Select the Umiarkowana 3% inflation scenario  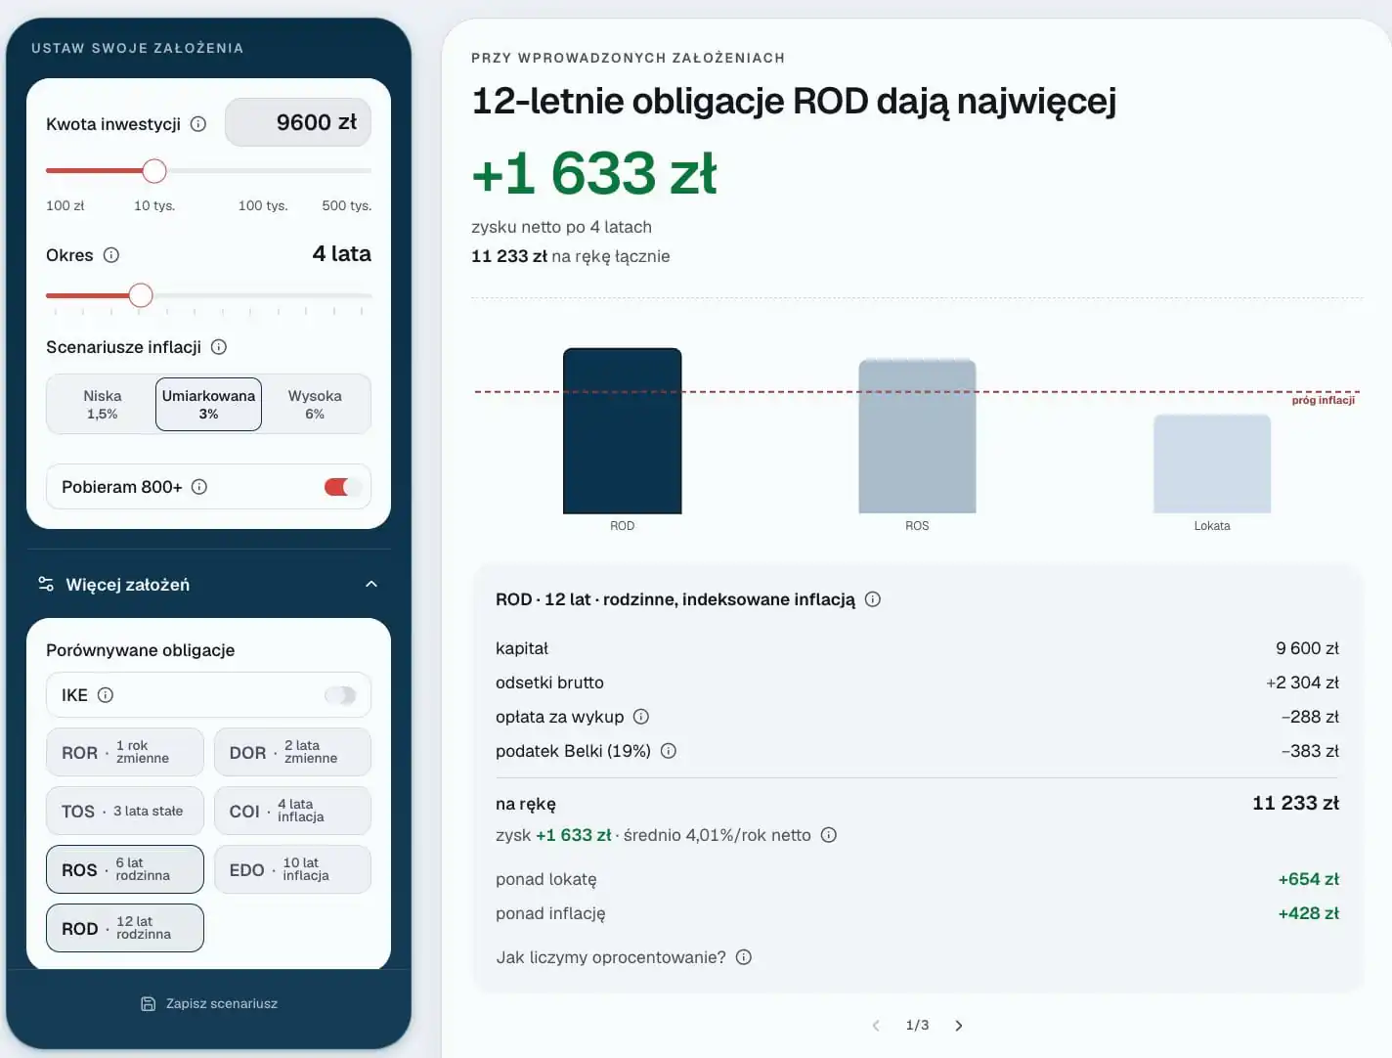coord(208,404)
